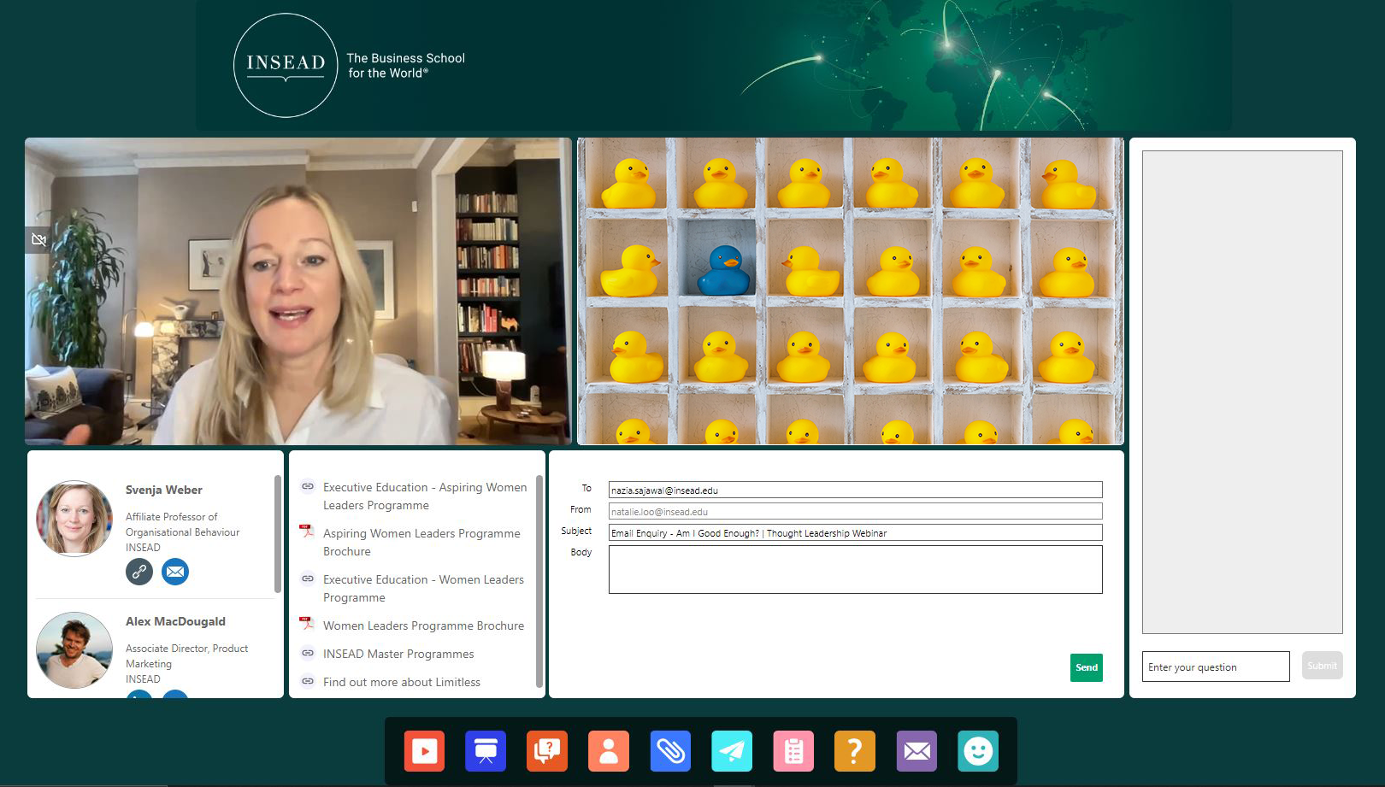Open the survey clipboard icon

tap(793, 751)
